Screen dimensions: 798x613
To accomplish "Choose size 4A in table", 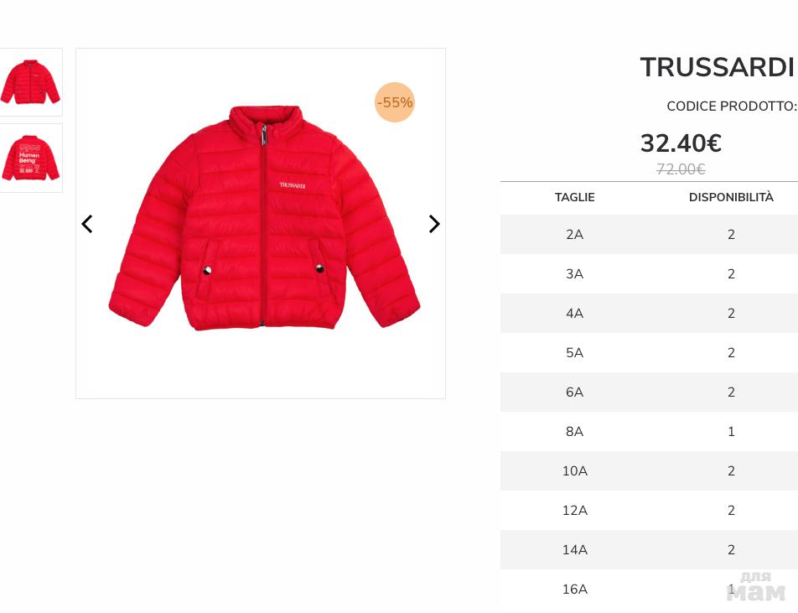I will (x=574, y=314).
